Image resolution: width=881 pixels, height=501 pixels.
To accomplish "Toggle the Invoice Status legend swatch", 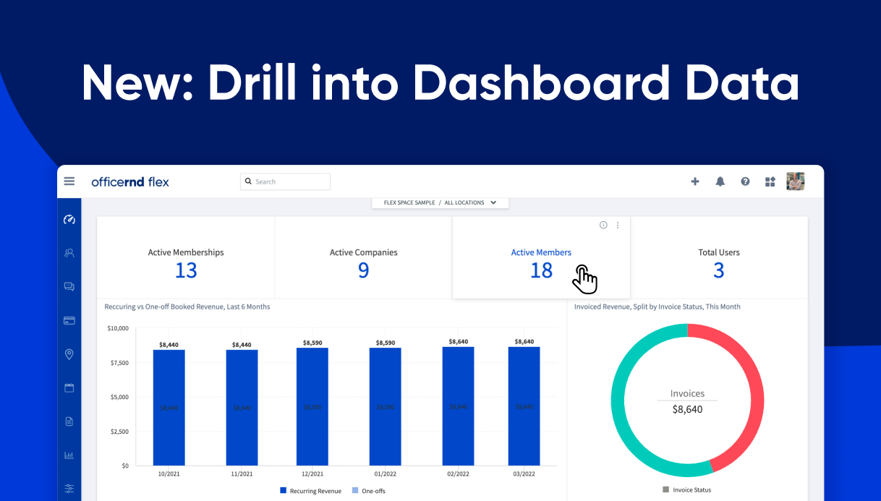I will click(x=666, y=489).
